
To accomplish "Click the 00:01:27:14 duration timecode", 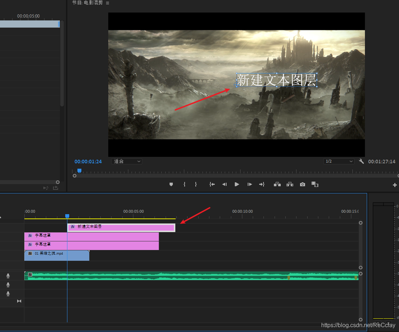I will (382, 162).
